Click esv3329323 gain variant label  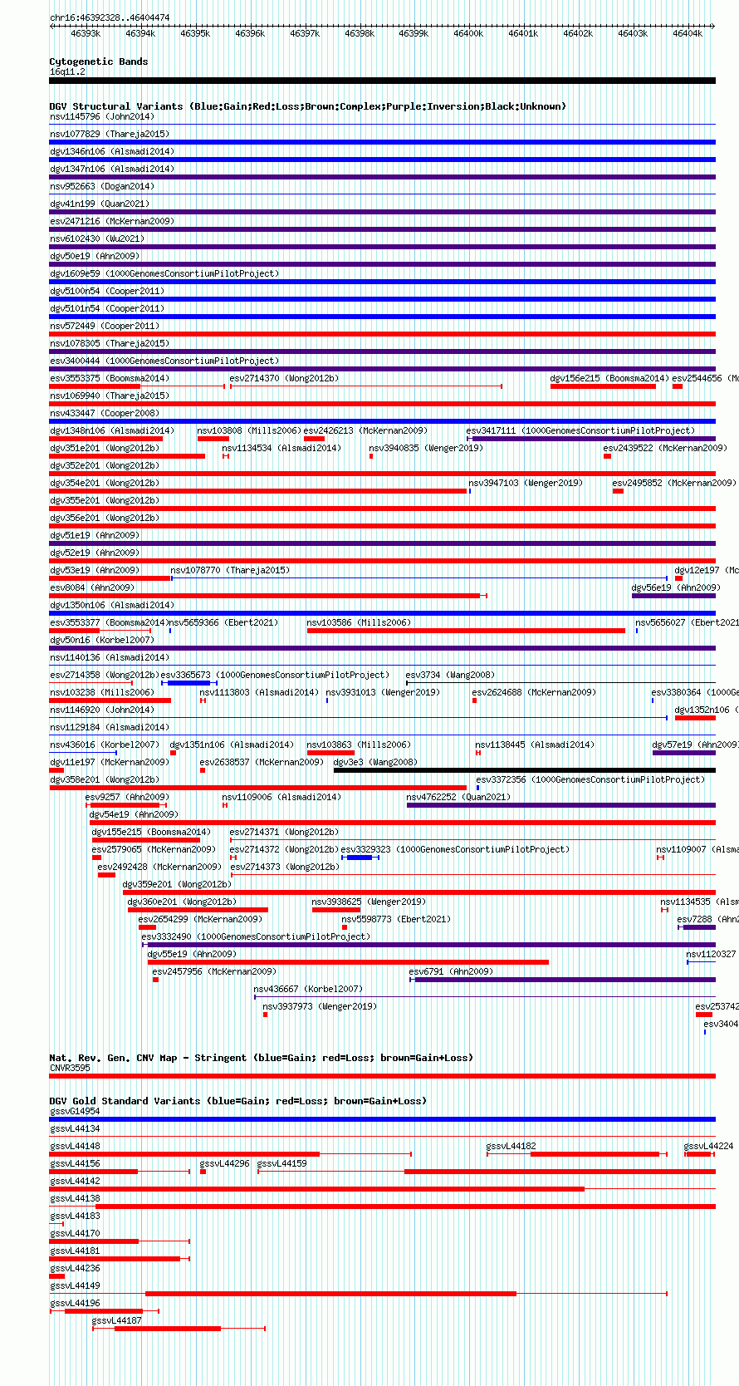[x=456, y=849]
